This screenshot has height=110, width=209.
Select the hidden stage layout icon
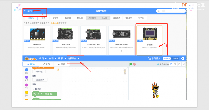click(x=179, y=64)
